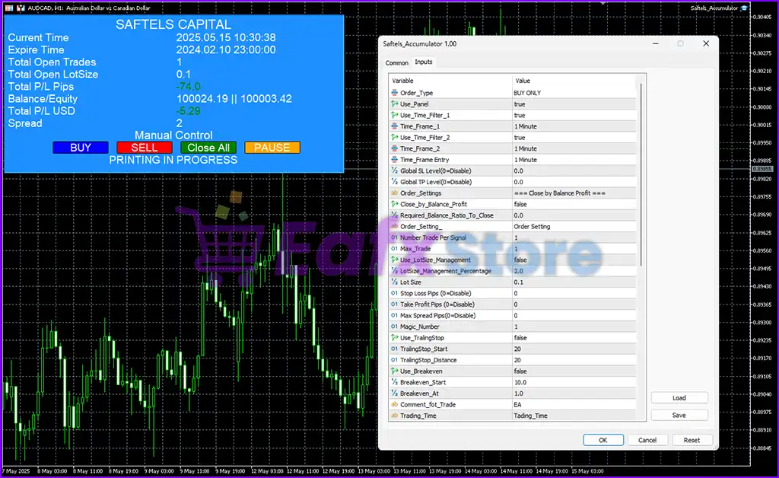Viewport: 779px width, 478px height.
Task: Click the Breakeven_Start double icon
Action: pos(395,382)
